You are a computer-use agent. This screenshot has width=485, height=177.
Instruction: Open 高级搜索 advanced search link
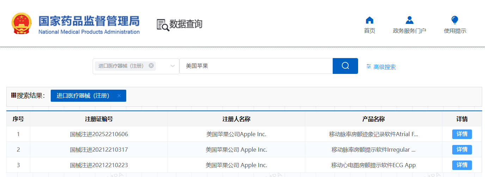coord(384,67)
